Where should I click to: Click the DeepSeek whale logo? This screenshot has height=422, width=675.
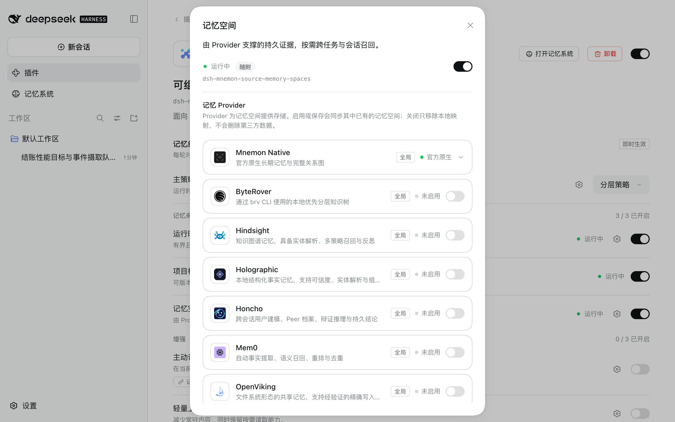point(15,19)
